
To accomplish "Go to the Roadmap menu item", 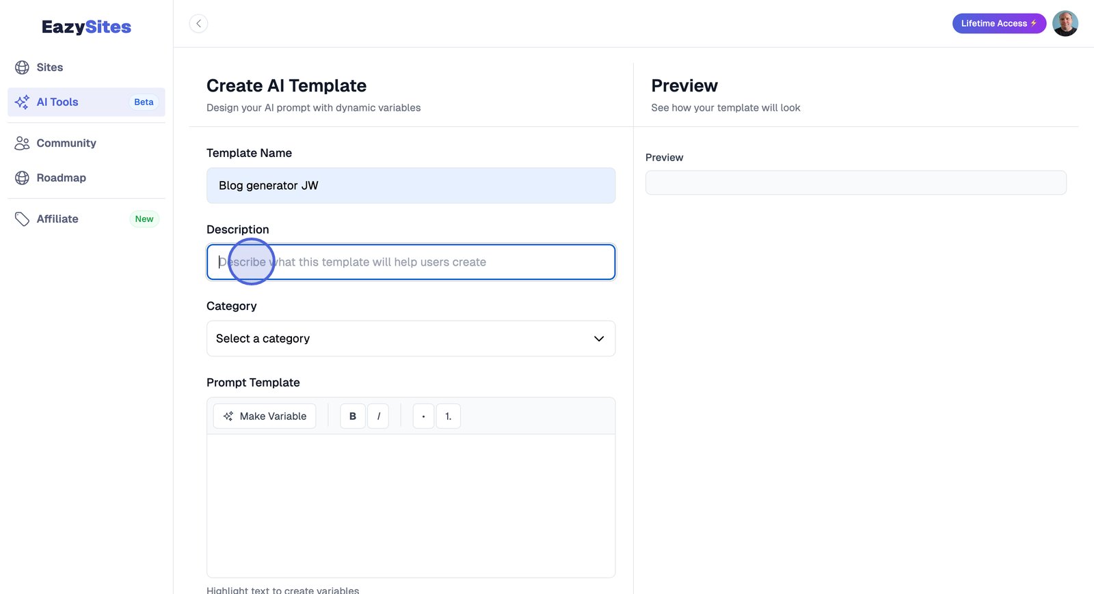I will point(62,178).
